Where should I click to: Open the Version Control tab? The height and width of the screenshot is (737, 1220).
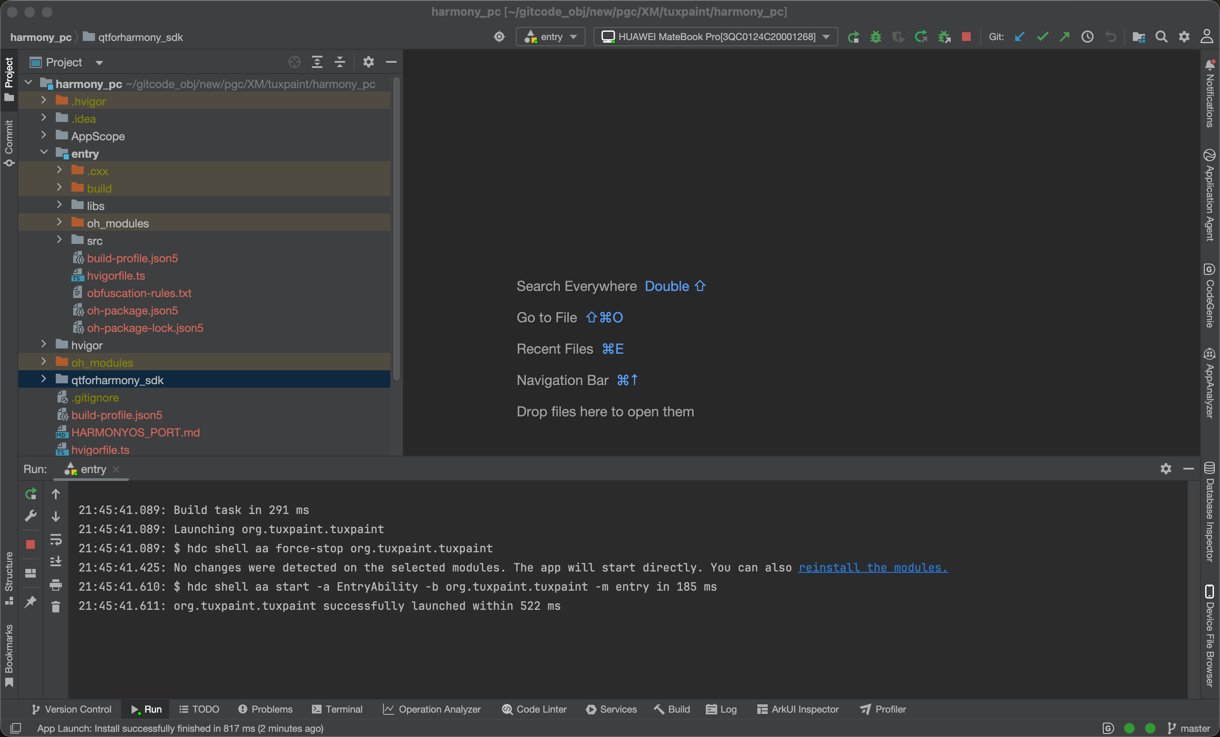point(71,709)
